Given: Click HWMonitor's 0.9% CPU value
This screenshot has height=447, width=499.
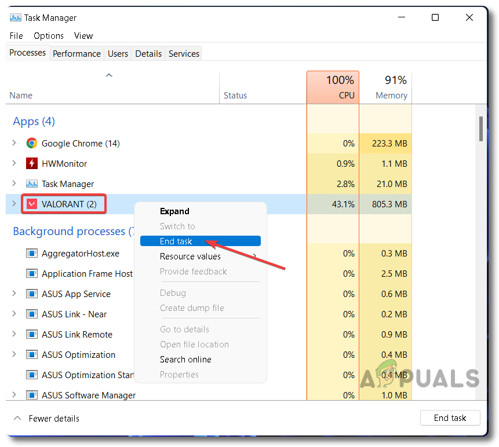Looking at the screenshot, I should (345, 164).
